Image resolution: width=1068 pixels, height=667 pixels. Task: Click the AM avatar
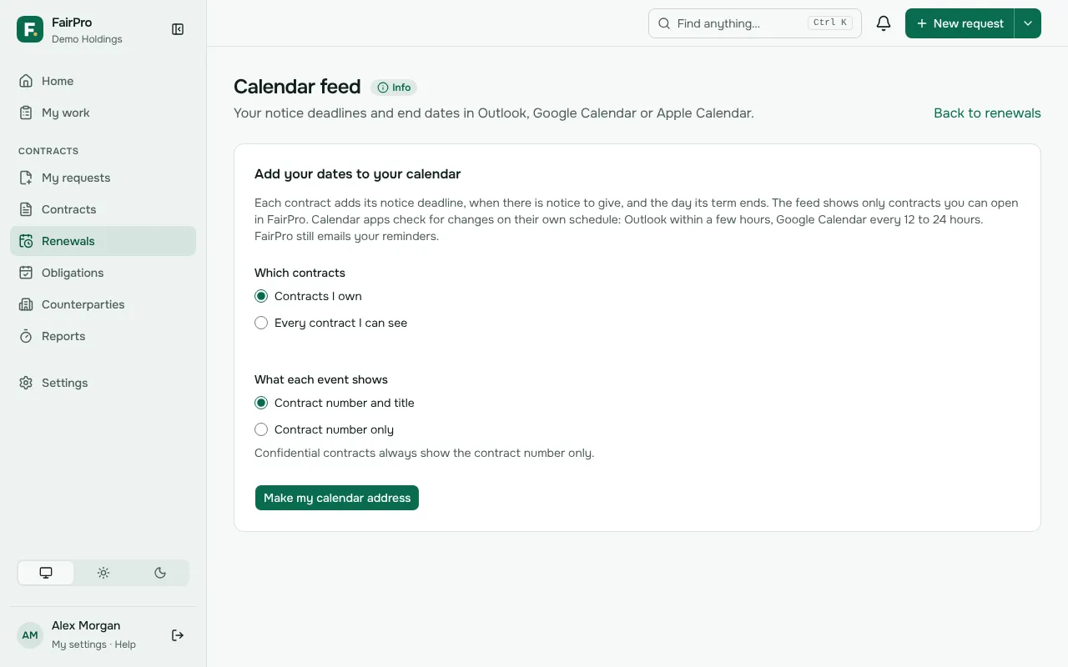(30, 635)
